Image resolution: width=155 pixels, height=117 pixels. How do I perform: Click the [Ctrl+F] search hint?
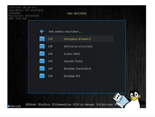point(16,106)
